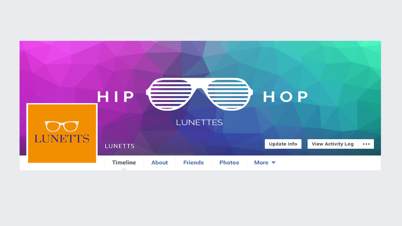Click the LUNETTES caption under the sunglasses
The width and height of the screenshot is (402, 226).
click(199, 122)
